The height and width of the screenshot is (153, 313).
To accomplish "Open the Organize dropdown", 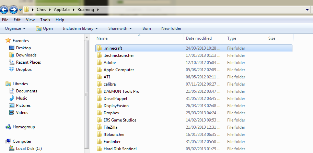I will pos(15,28).
